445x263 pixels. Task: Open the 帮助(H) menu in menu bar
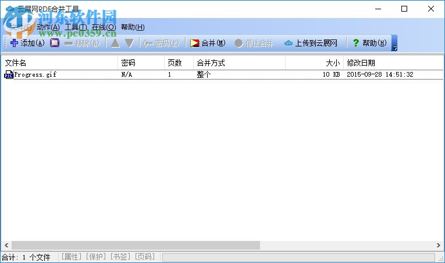(133, 27)
